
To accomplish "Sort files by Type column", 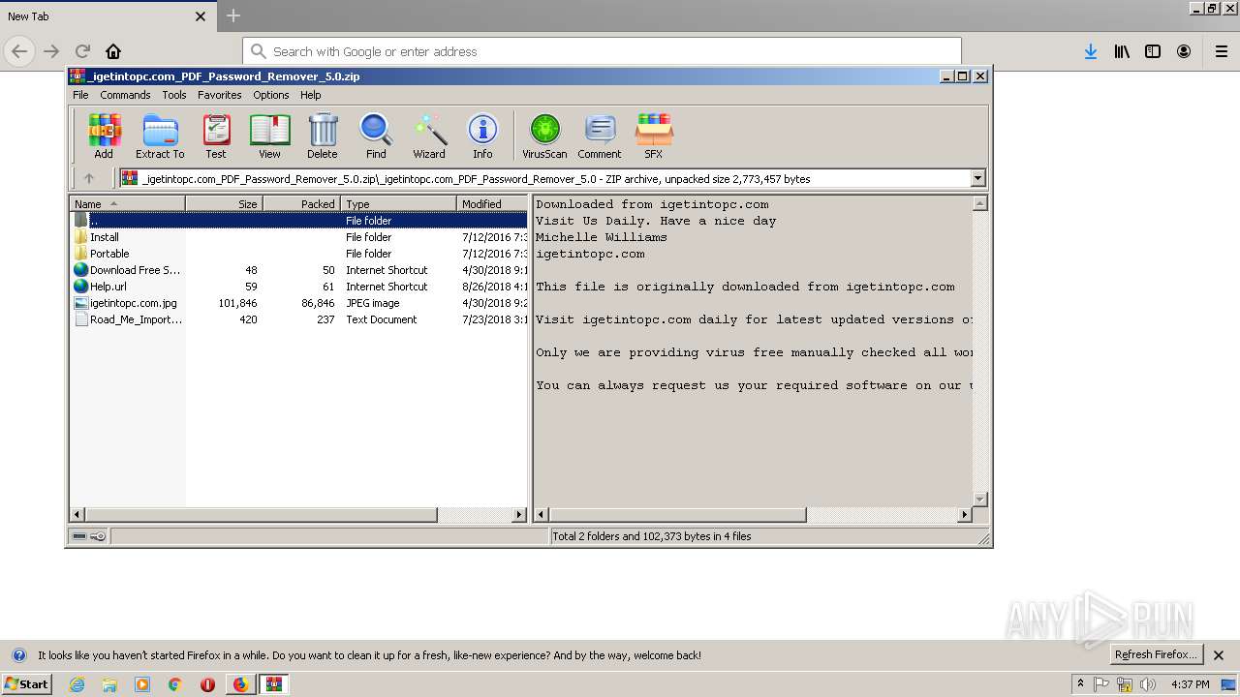I will coord(399,203).
